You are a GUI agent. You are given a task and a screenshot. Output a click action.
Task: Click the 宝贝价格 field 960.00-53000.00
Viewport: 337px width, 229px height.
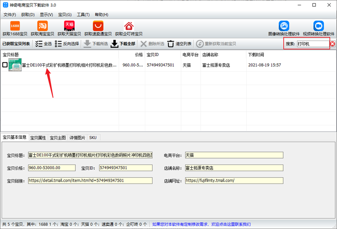[52, 168]
